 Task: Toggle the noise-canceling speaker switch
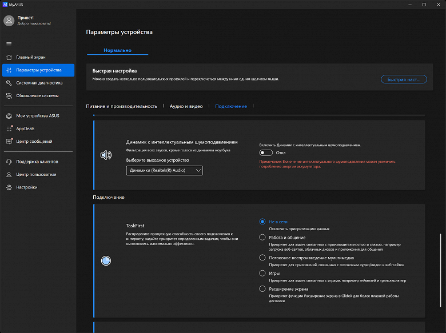click(x=266, y=153)
